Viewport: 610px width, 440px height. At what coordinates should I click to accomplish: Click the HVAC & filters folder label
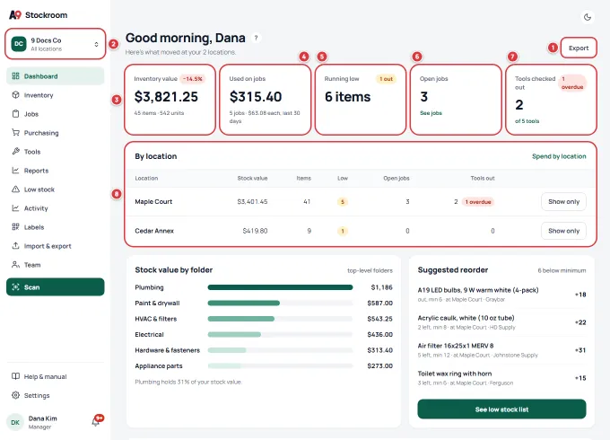click(x=155, y=319)
